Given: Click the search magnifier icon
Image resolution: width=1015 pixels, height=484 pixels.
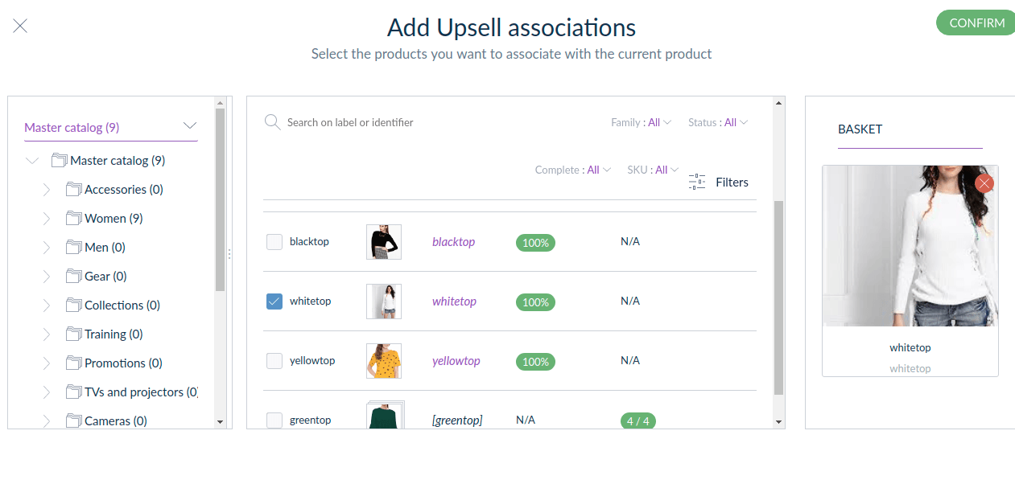Looking at the screenshot, I should [272, 122].
